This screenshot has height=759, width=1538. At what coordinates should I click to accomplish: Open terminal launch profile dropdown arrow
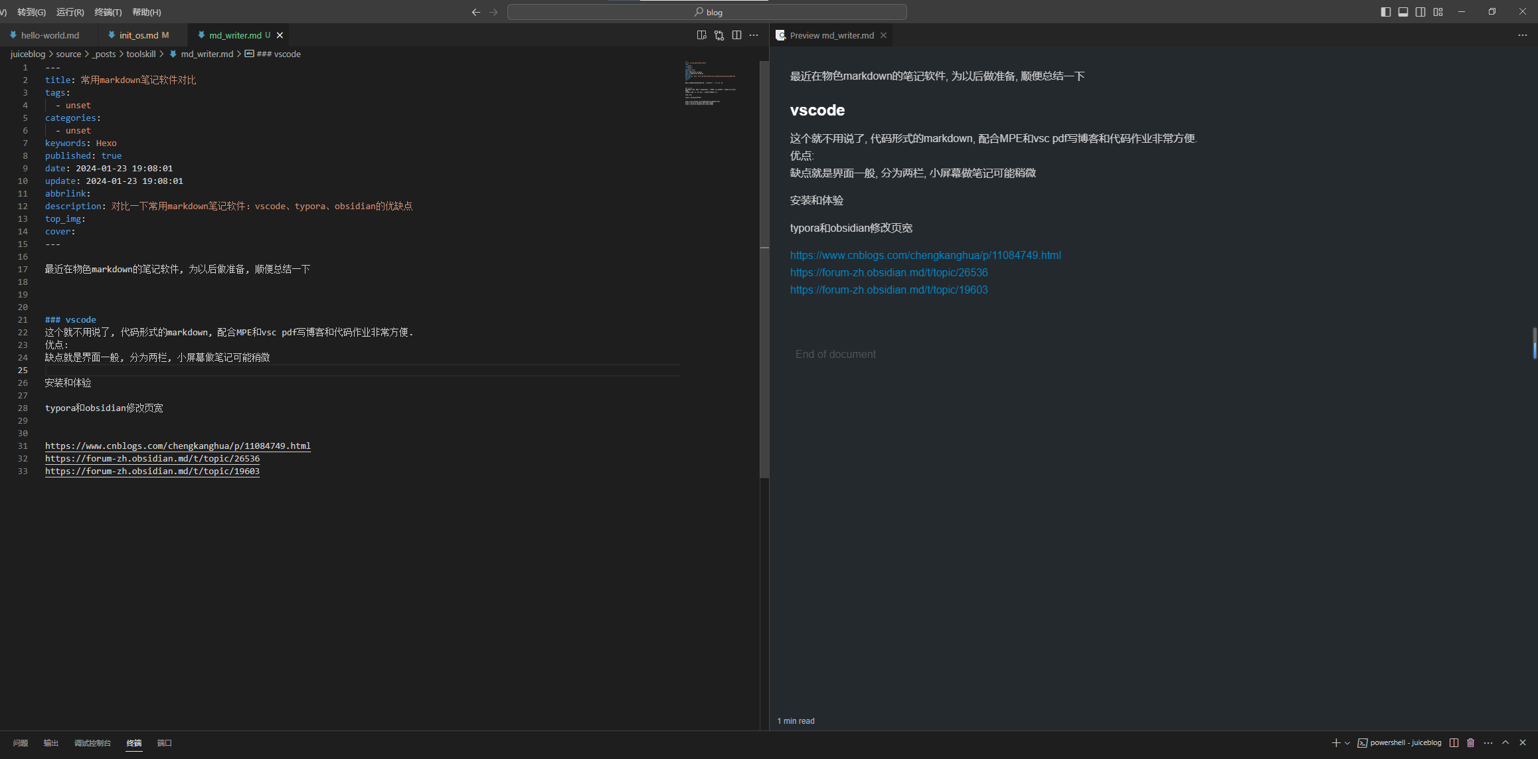tap(1347, 743)
